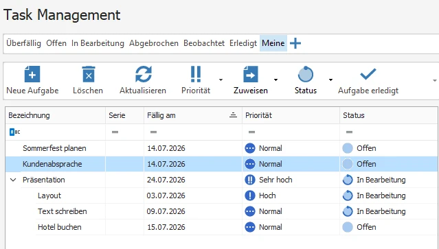The width and height of the screenshot is (439, 249).
Task: Switch to the Abgebrochen tab
Action: coord(154,43)
